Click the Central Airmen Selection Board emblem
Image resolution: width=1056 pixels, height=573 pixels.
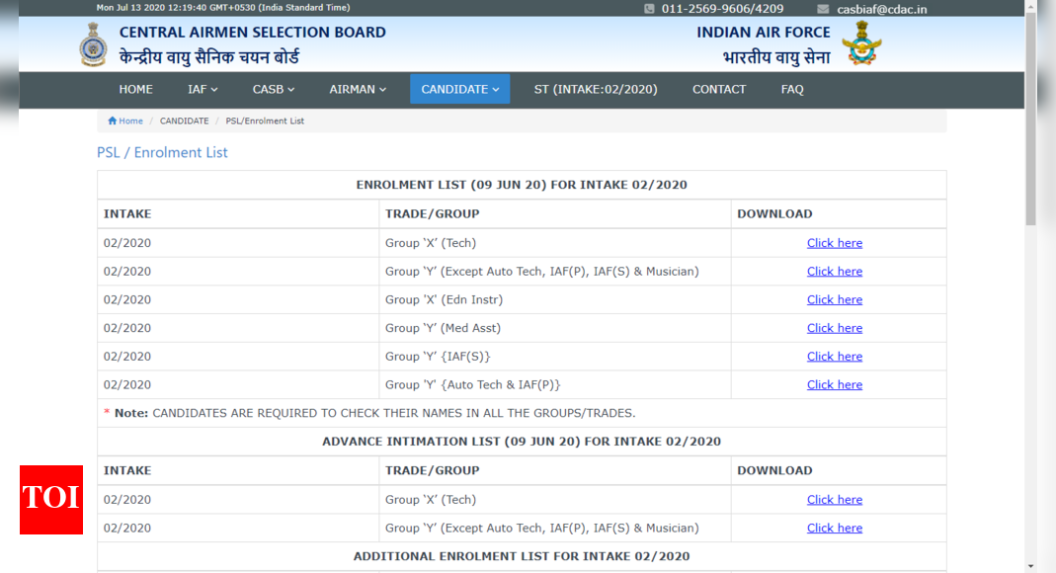tap(93, 44)
